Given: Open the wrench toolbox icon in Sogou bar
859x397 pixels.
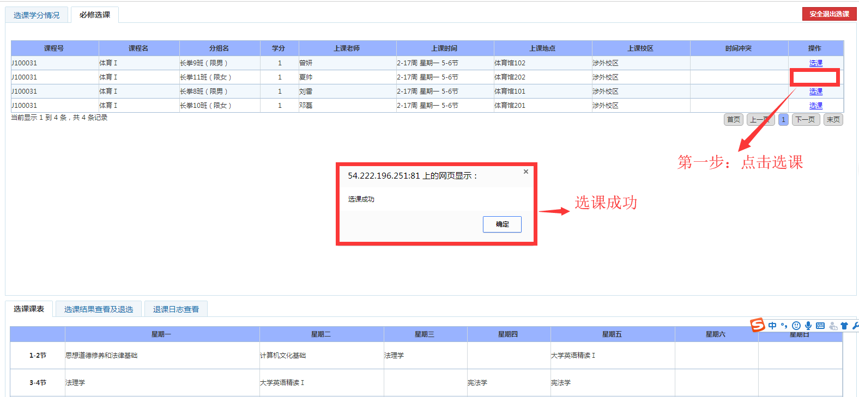Looking at the screenshot, I should (x=855, y=326).
